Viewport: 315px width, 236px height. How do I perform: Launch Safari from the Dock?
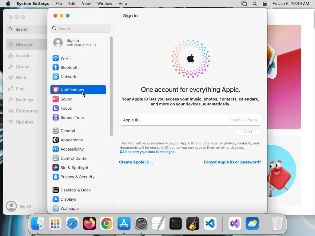point(72,223)
